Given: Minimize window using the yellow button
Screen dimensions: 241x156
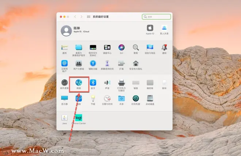Looking at the screenshot, I should coord(64,17).
